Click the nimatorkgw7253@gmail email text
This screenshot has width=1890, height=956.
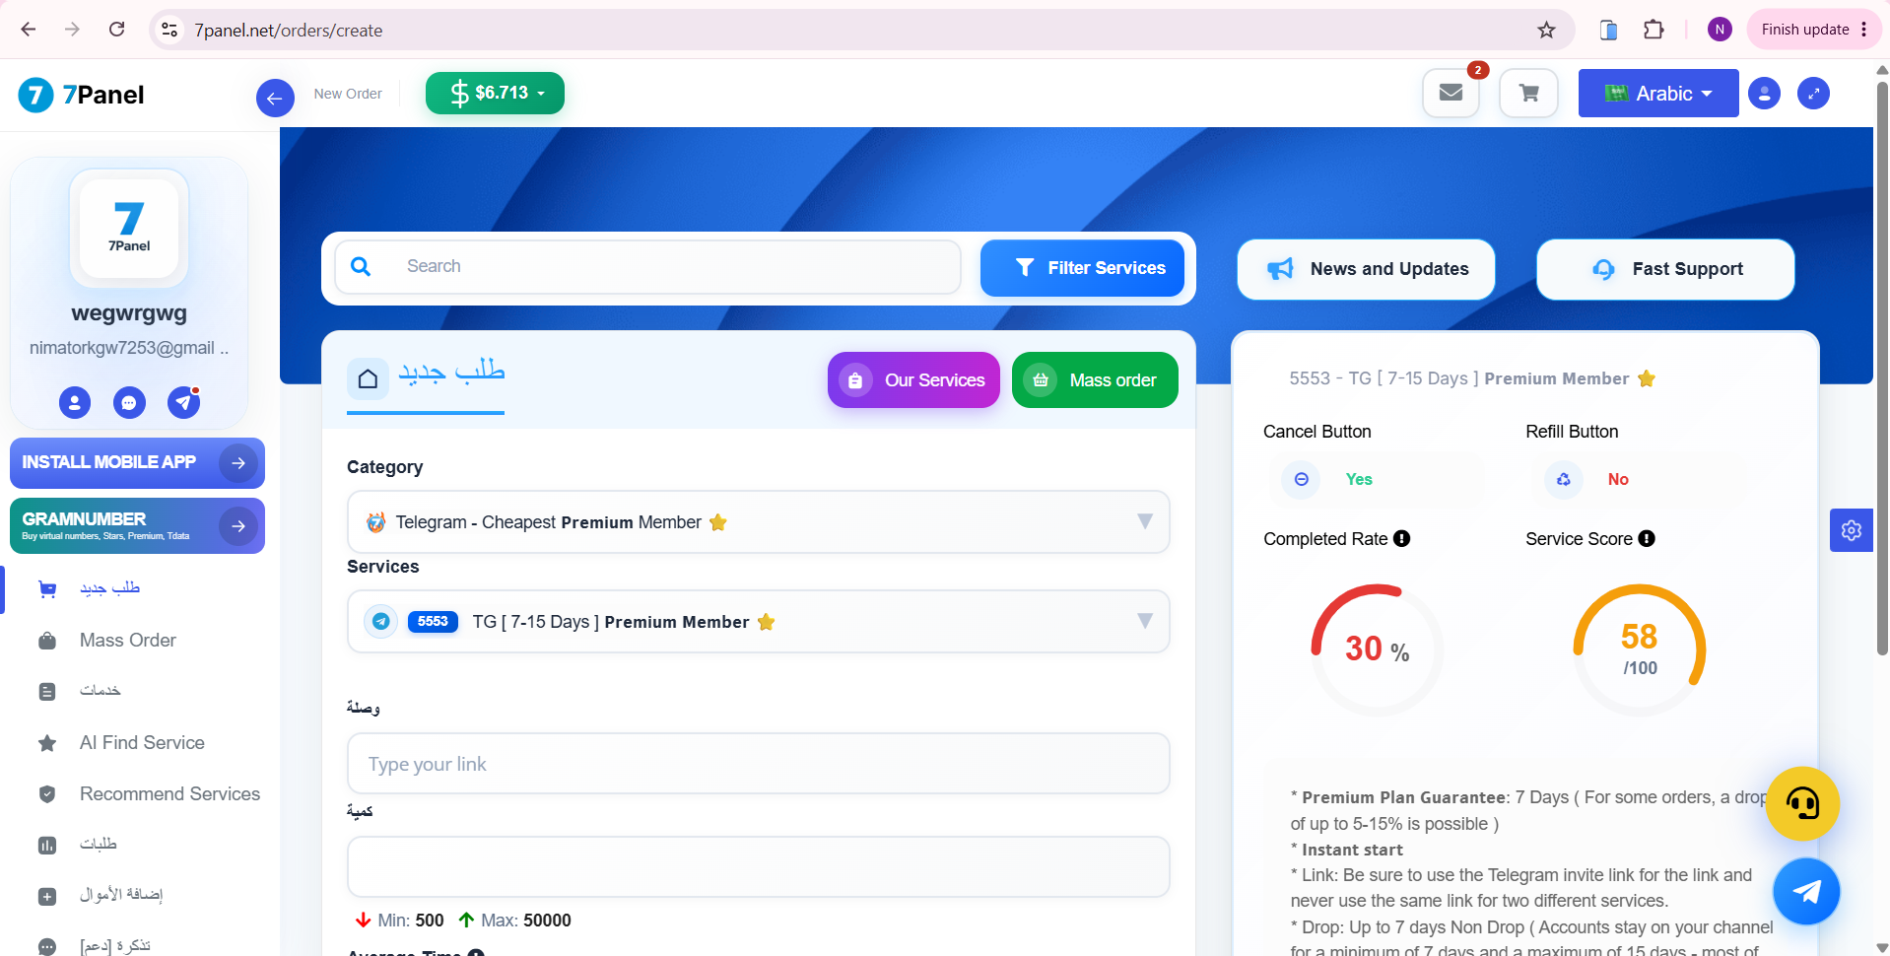pyautogui.click(x=129, y=348)
